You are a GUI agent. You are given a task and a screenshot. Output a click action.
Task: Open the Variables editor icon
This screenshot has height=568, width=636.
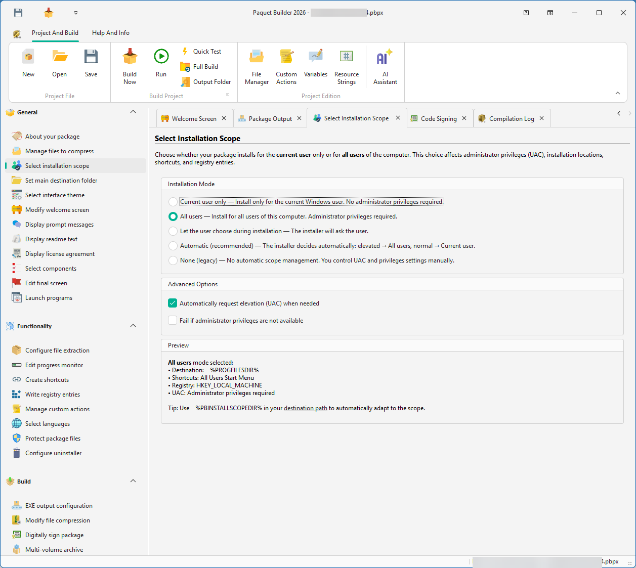(316, 57)
